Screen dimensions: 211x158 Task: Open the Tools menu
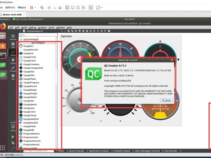click(x=51, y=27)
